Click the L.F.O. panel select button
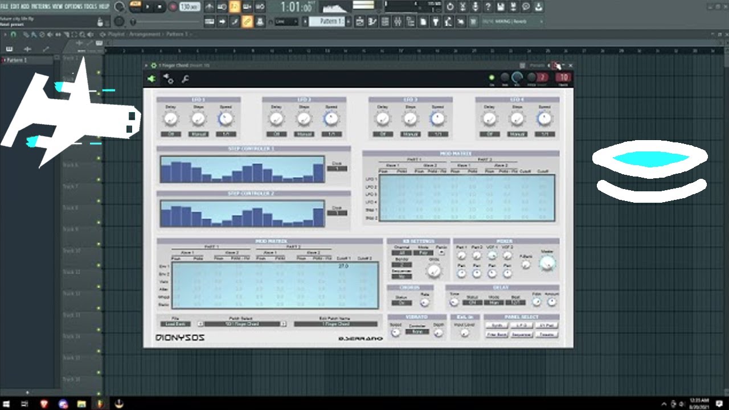Viewport: 729px width, 410px height. coord(522,325)
